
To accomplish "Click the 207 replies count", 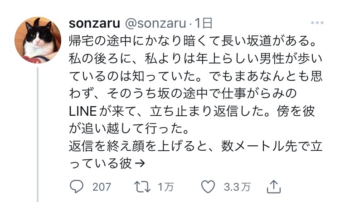I will pos(101,187).
